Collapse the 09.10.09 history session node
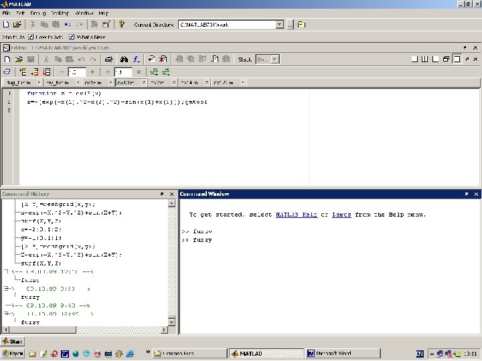 5,289
